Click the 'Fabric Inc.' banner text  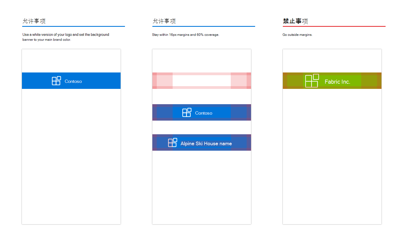tap(337, 82)
